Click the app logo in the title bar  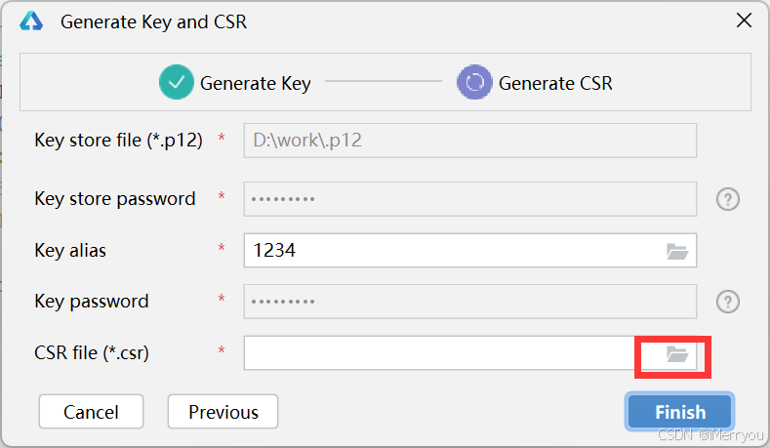click(32, 21)
